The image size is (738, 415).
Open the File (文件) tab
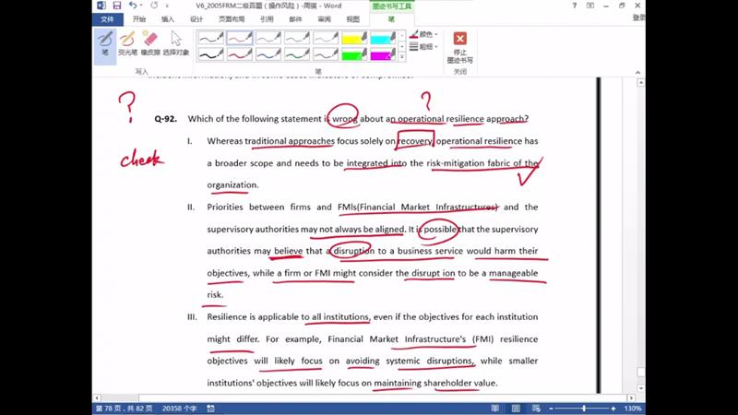(107, 19)
